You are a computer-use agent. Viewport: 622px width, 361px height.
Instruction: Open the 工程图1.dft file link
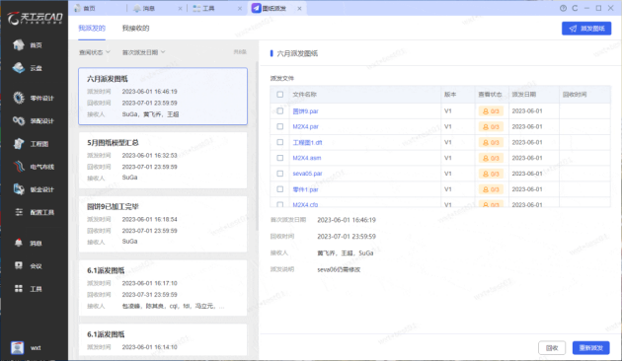tap(307, 142)
